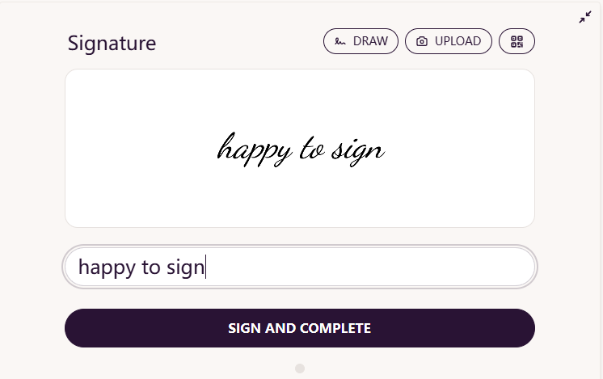Choose UPLOAD to add signature image
Screen dimensions: 603x379
[449, 41]
